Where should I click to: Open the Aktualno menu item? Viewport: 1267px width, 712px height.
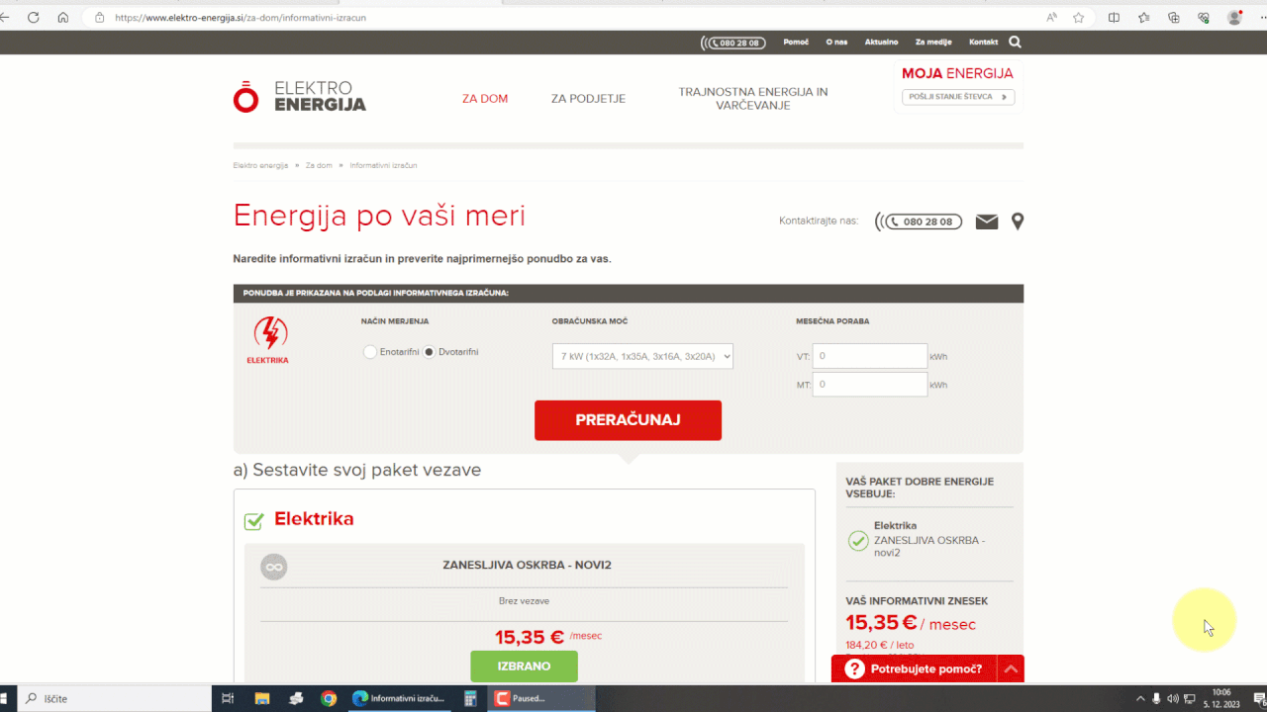(881, 42)
